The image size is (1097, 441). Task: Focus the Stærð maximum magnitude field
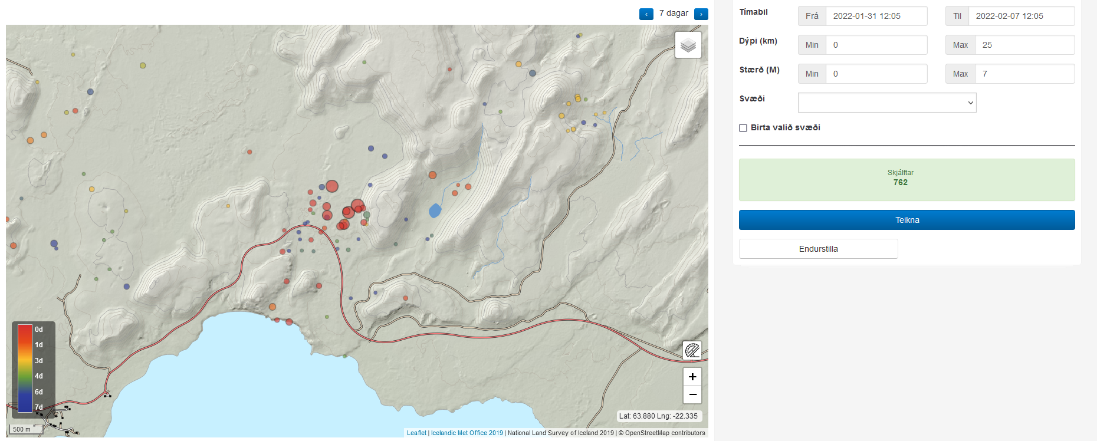point(1024,74)
